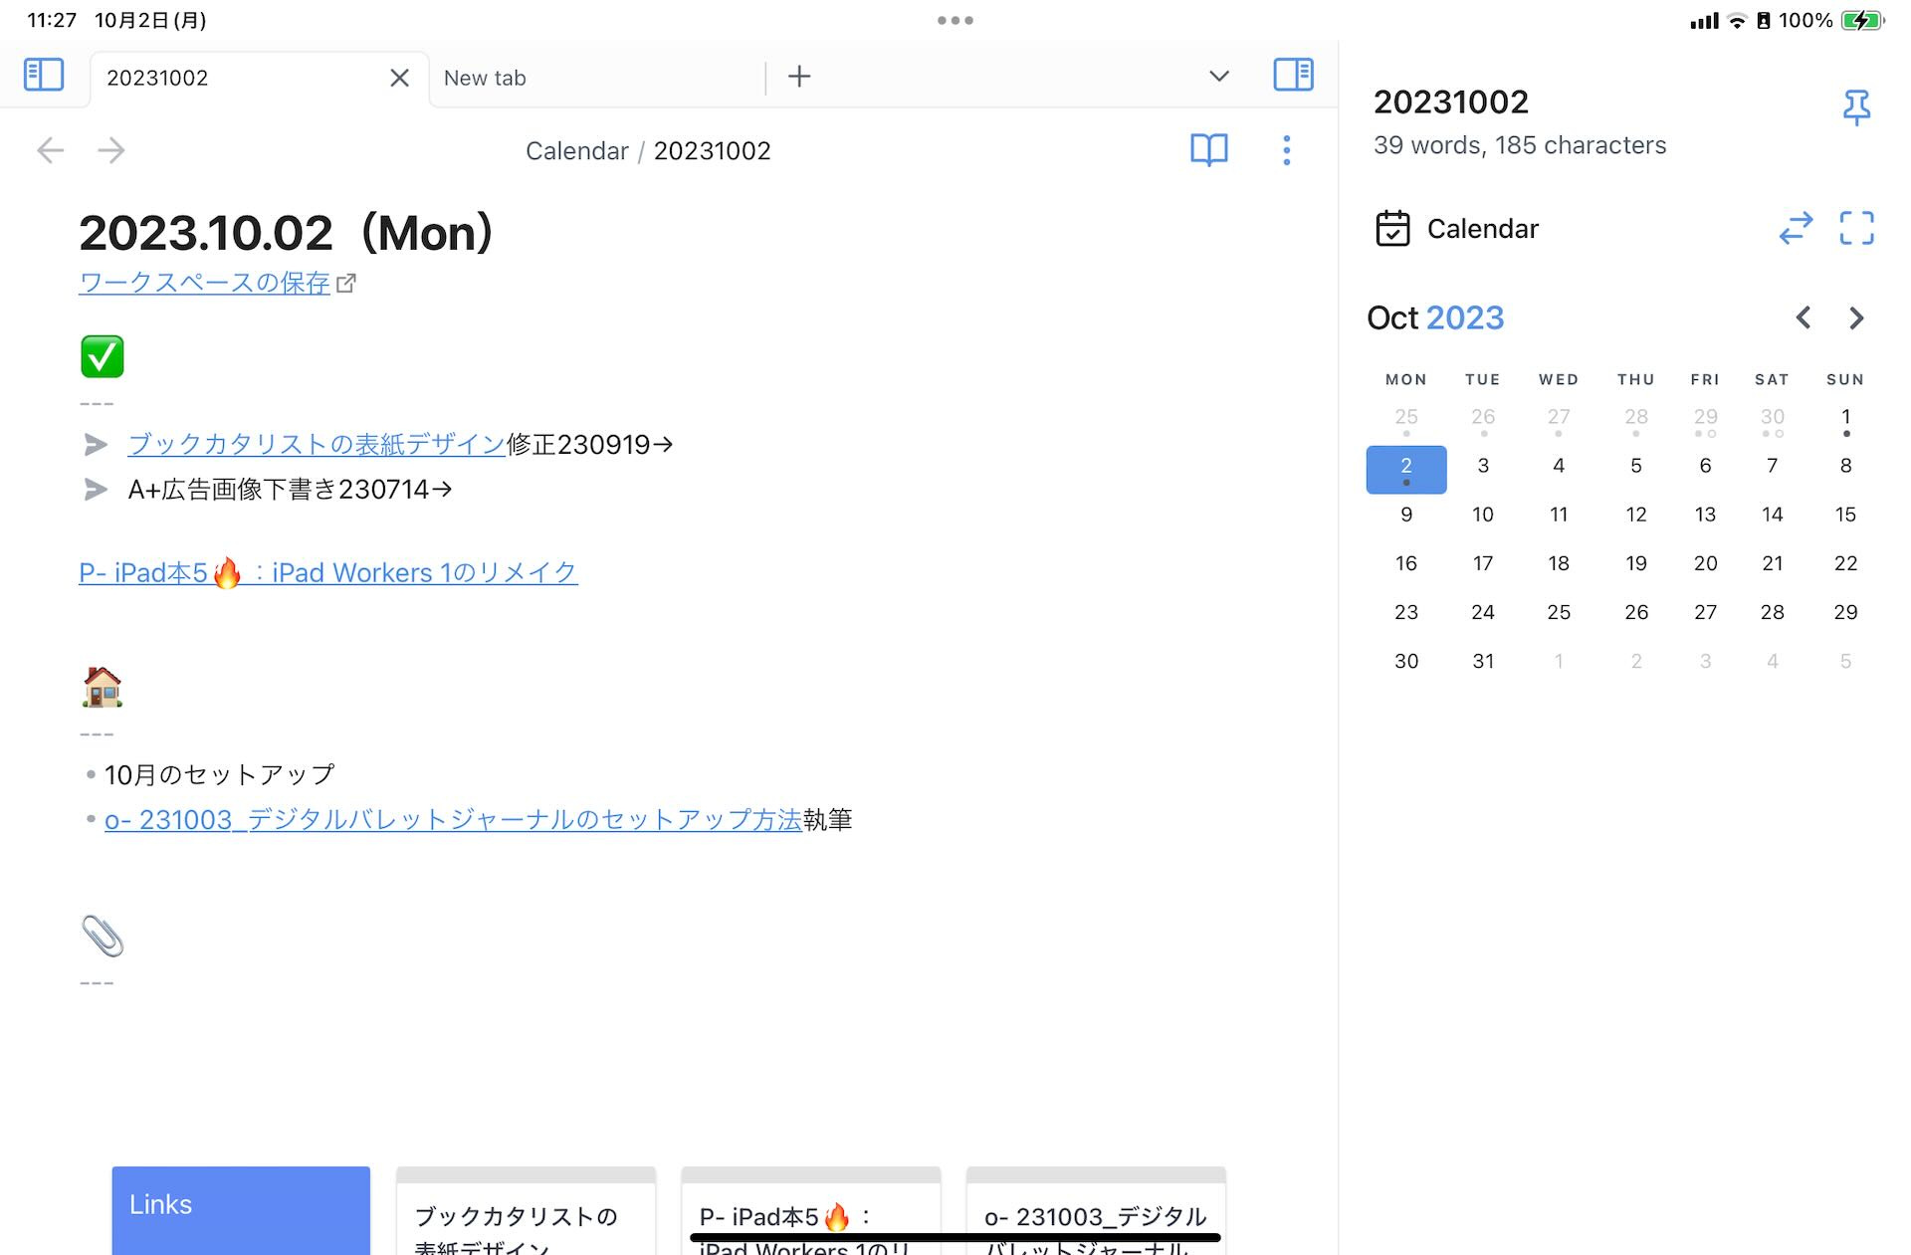Click Calendar in the breadcrumb path

[576, 151]
